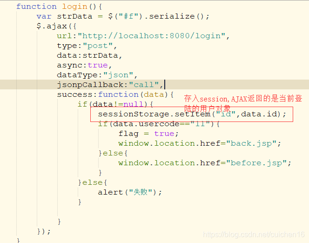Click the 'var strData' assignment line

[123, 16]
